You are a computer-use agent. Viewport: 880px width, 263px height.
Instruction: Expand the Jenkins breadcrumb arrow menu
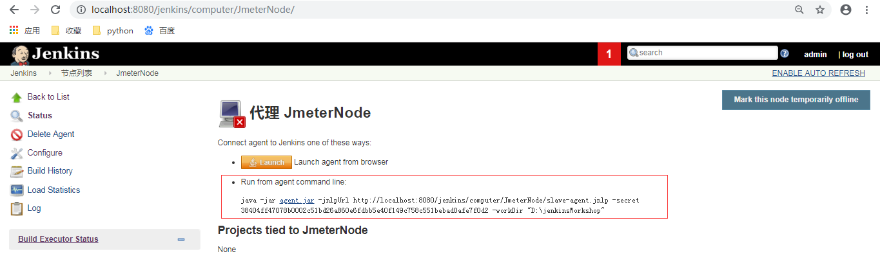[50, 73]
